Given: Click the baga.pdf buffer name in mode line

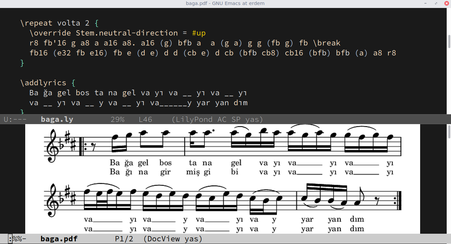Looking at the screenshot, I should coord(59,239).
